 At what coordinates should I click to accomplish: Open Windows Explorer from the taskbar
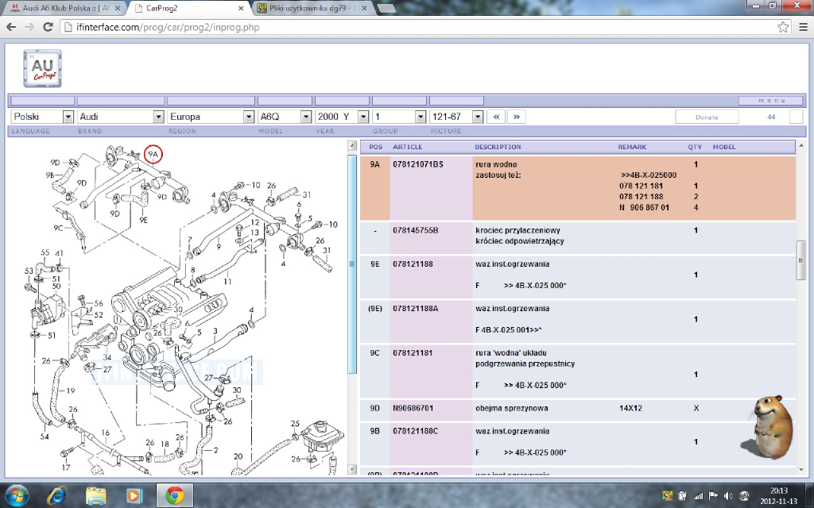(95, 495)
